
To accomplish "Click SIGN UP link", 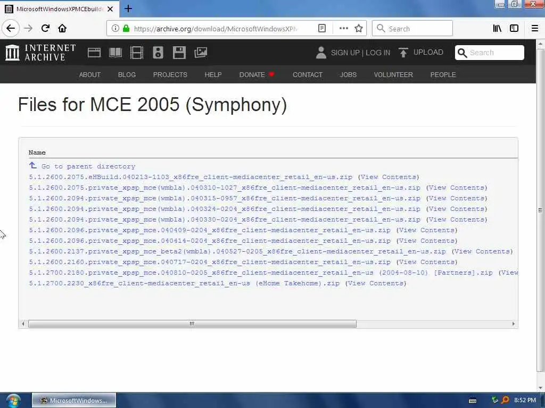I will 345,53.
